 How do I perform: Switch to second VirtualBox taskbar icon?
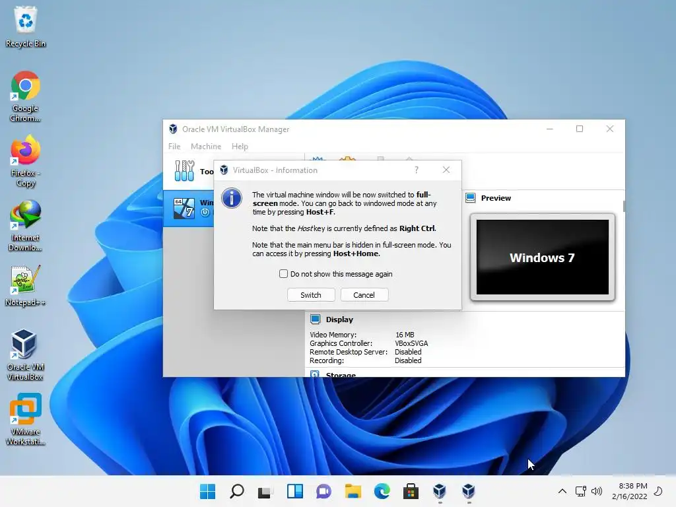(469, 491)
